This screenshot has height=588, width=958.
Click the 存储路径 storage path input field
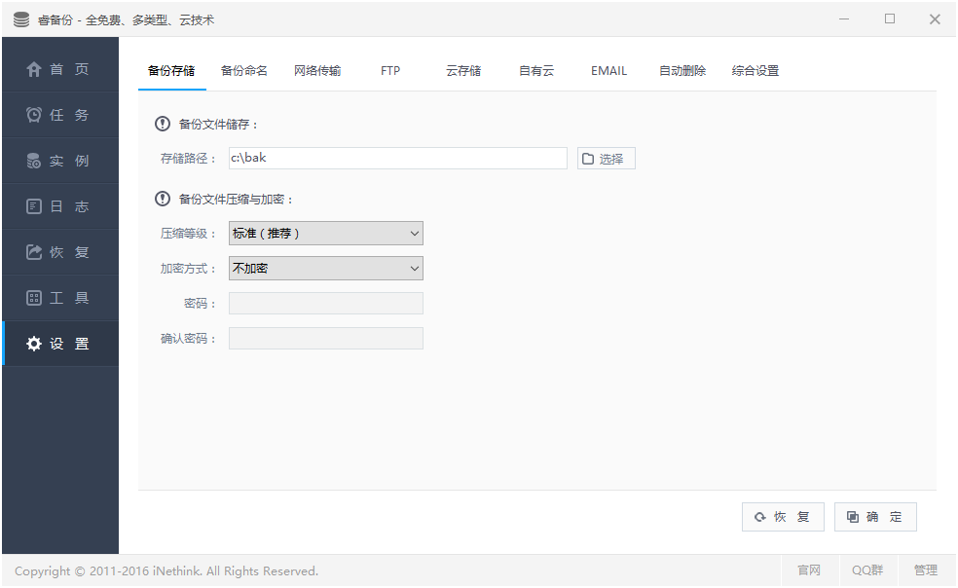coord(397,158)
